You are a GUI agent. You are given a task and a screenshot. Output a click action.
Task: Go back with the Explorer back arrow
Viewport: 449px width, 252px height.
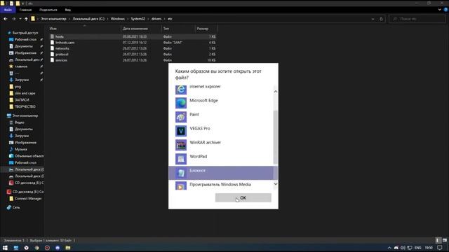click(6, 19)
